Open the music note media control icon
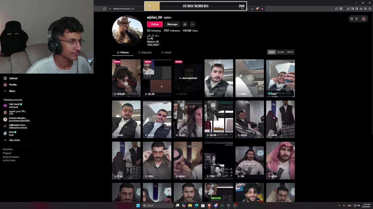The image size is (373, 209). click(x=348, y=9)
